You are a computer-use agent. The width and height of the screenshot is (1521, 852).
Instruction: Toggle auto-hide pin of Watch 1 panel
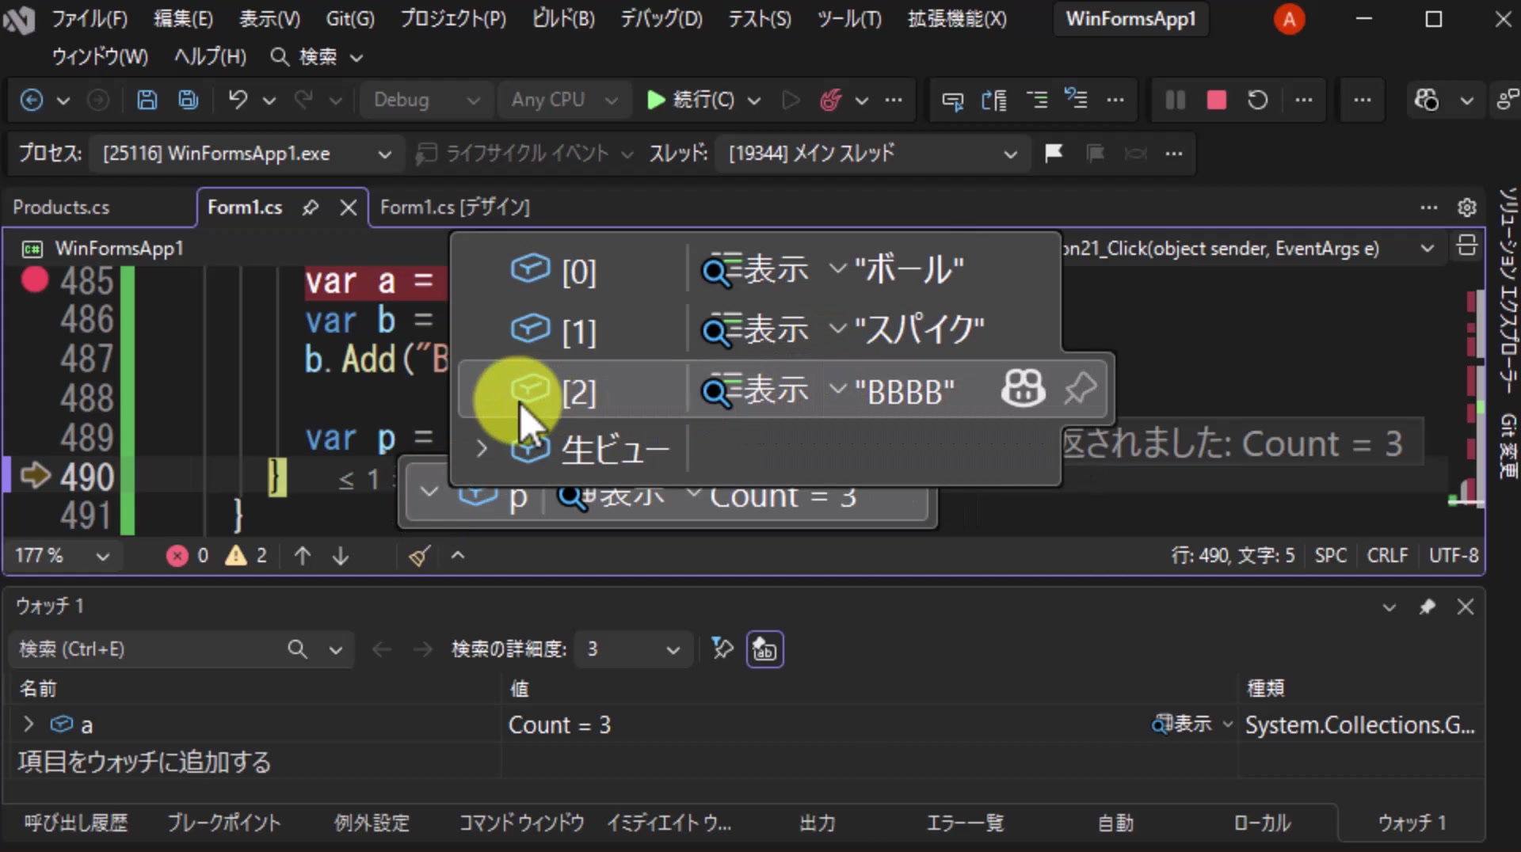tap(1427, 607)
